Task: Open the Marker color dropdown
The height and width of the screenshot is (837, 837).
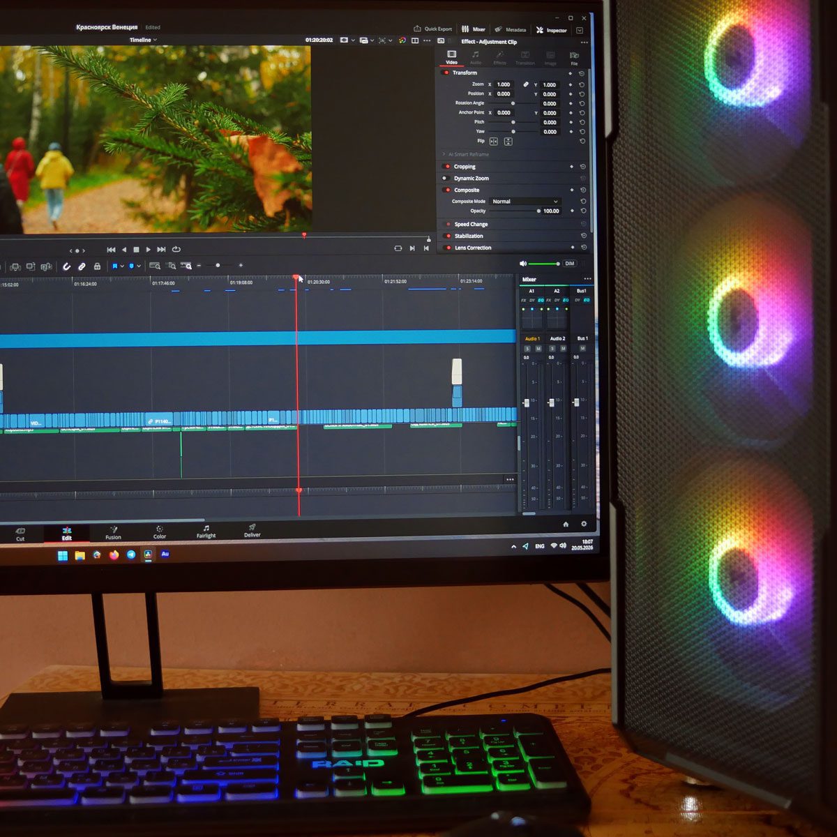Action: coord(139,266)
